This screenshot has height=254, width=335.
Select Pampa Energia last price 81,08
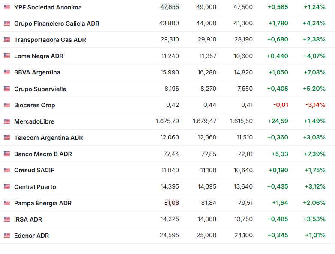click(171, 203)
